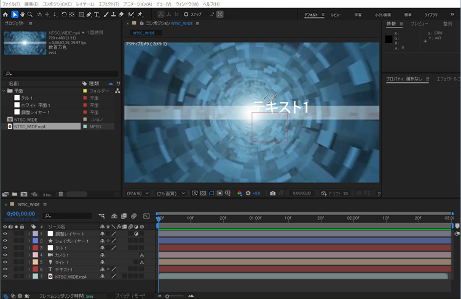Select the Pen tool
The image size is (461, 299).
point(89,14)
